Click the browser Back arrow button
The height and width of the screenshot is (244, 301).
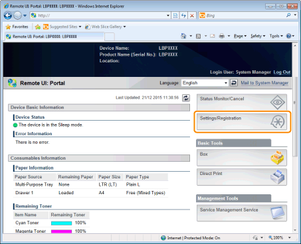tap(8, 15)
